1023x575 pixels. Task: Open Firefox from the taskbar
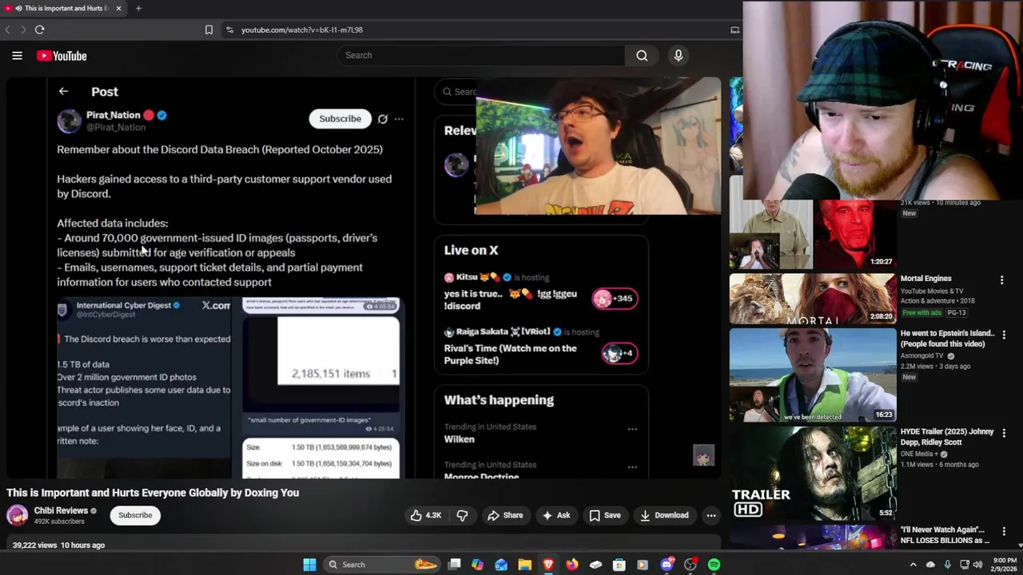[572, 565]
